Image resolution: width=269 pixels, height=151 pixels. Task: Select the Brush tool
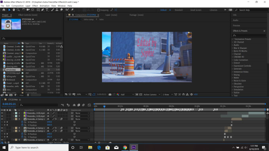(x=53, y=10)
